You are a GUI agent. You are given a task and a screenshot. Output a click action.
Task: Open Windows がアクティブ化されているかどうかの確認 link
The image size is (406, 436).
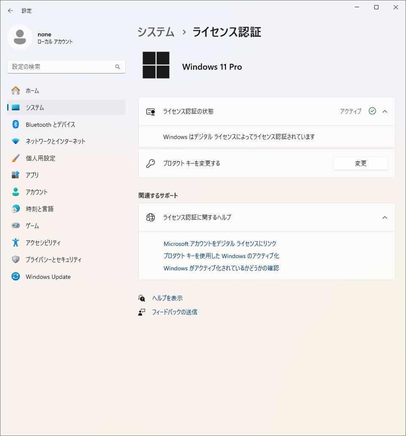pos(221,268)
